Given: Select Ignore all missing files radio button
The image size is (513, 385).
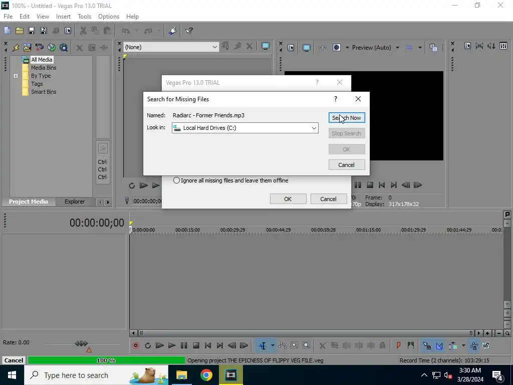Looking at the screenshot, I should 176,180.
